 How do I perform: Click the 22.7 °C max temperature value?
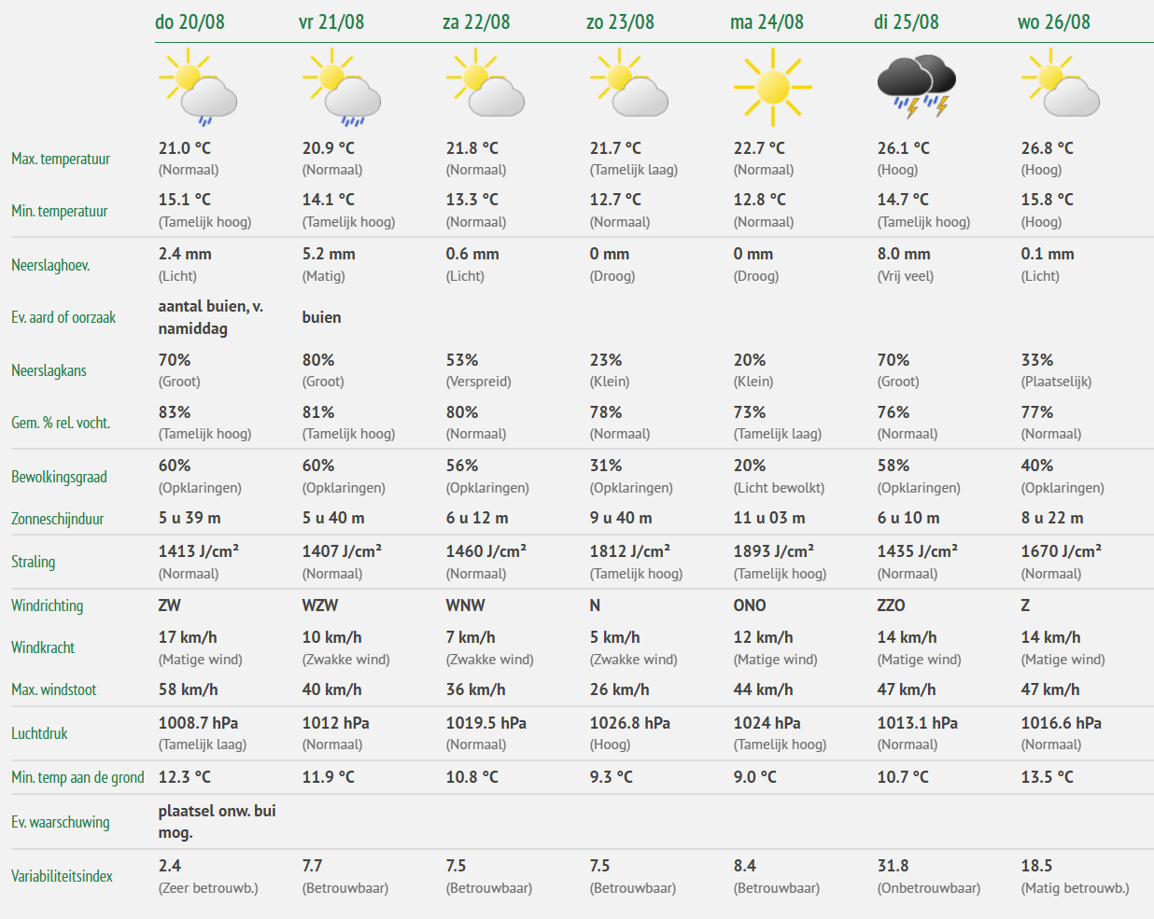(759, 148)
